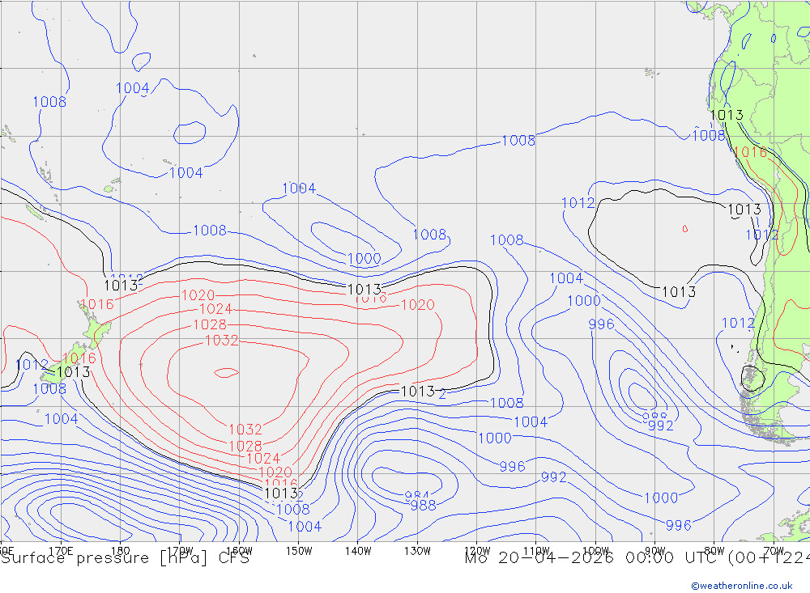Viewport: 810px width, 593px height.
Task: Click the 130W longitude label
Action: coord(417,551)
